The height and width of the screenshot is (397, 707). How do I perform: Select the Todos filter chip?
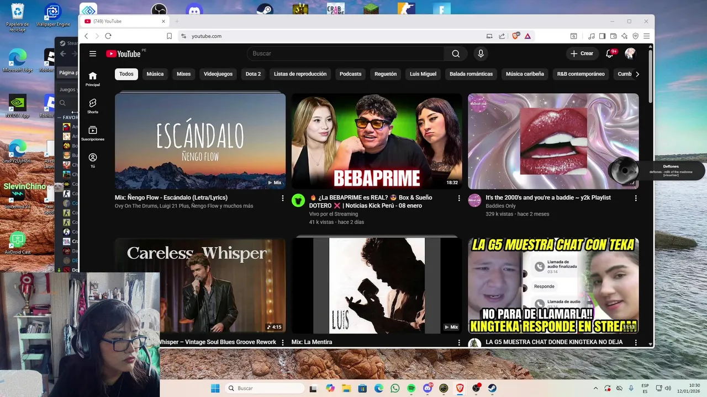pos(126,74)
